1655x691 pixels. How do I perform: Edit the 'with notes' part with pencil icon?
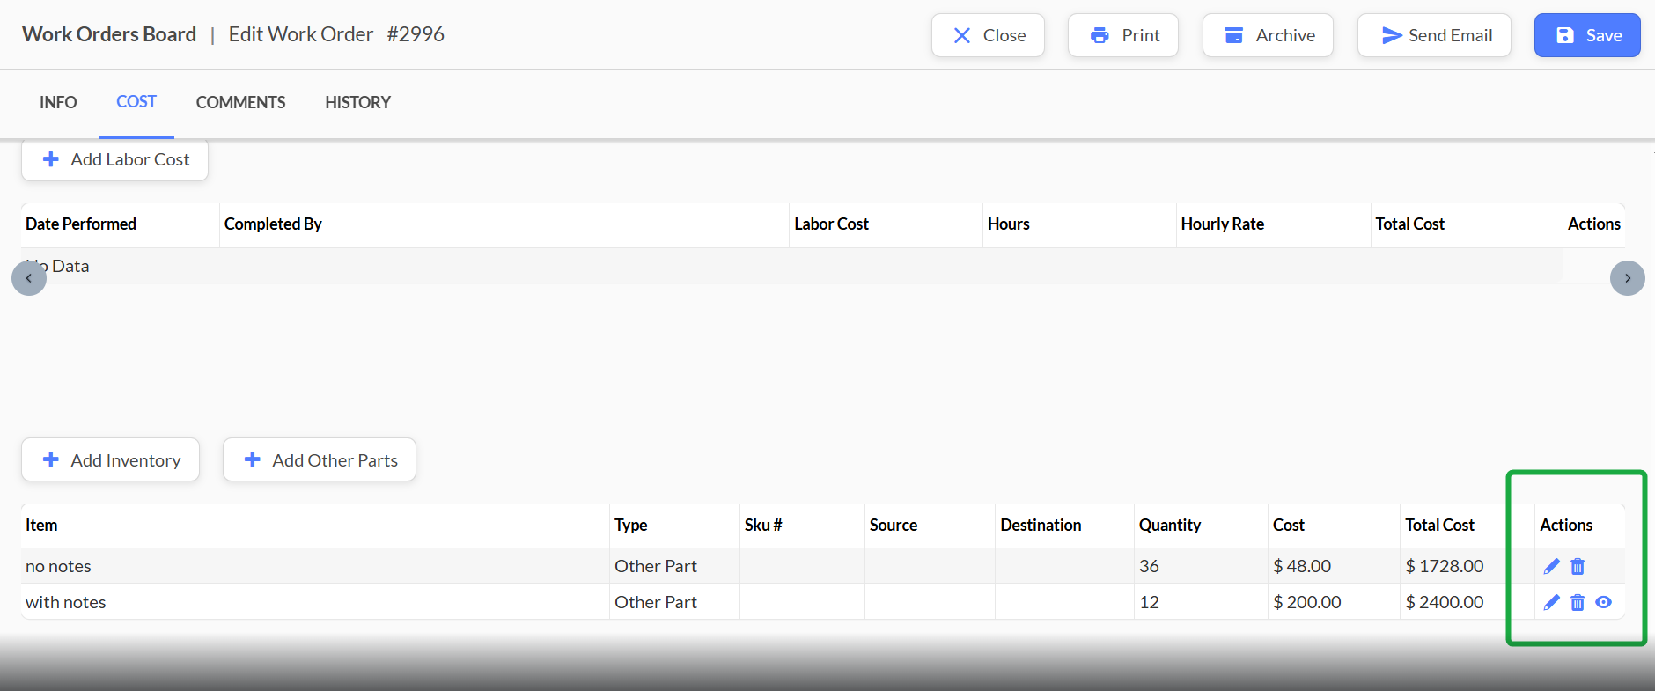tap(1552, 602)
